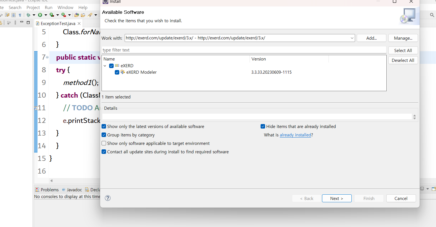
Task: Click the Details area scroll stepper arrows
Action: 415,117
